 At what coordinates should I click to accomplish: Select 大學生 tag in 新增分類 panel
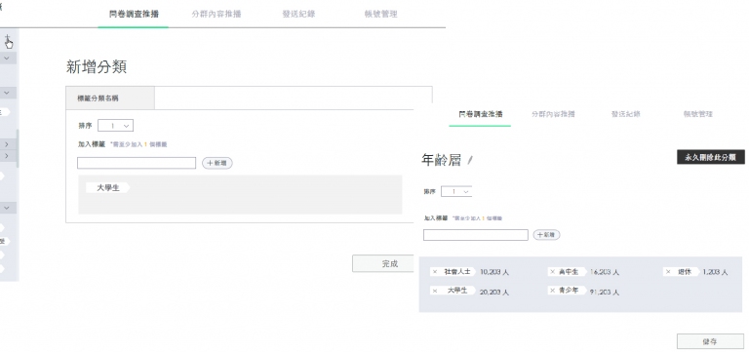[108, 188]
